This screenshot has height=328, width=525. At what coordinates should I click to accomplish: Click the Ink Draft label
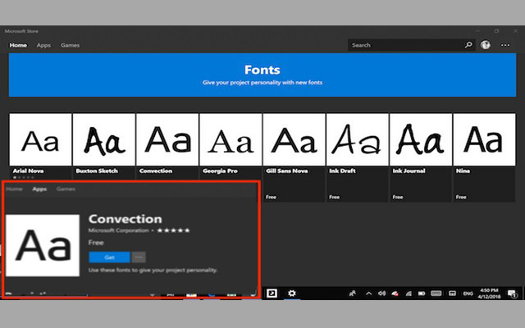(342, 171)
